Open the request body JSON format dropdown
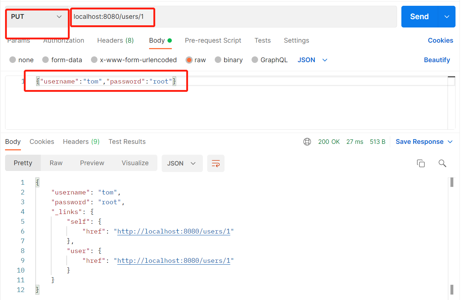 tap(312, 60)
